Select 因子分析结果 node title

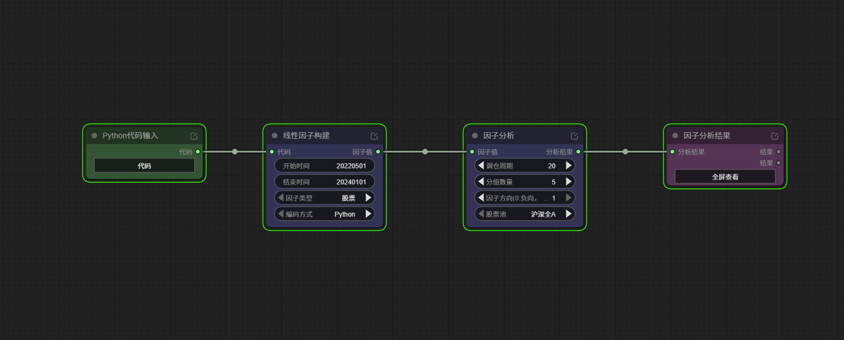point(707,136)
